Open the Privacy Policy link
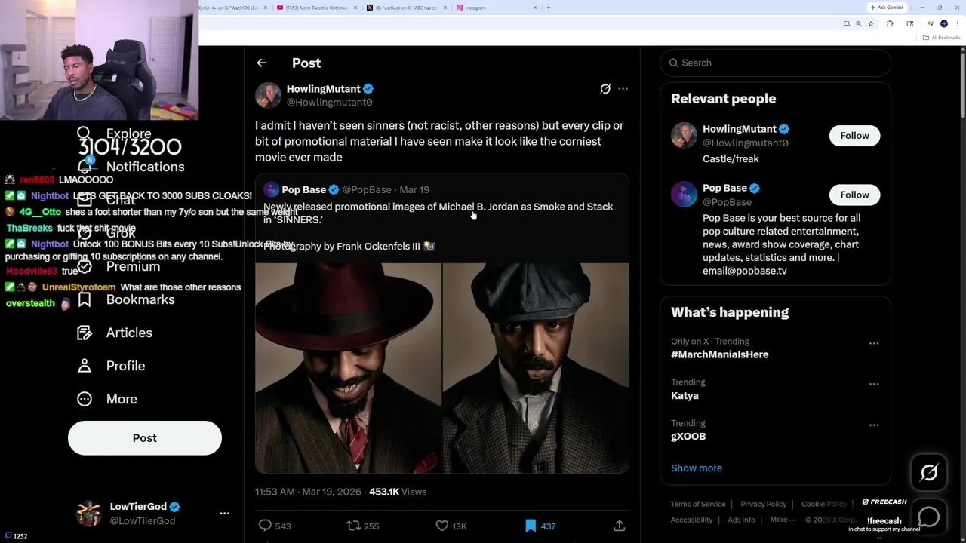The height and width of the screenshot is (543, 966). [764, 504]
